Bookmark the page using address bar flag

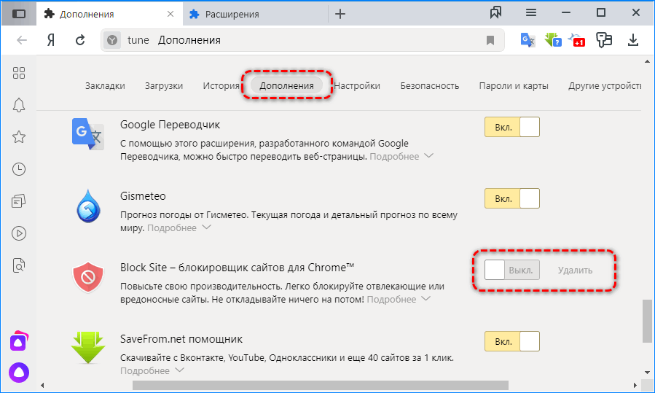490,40
